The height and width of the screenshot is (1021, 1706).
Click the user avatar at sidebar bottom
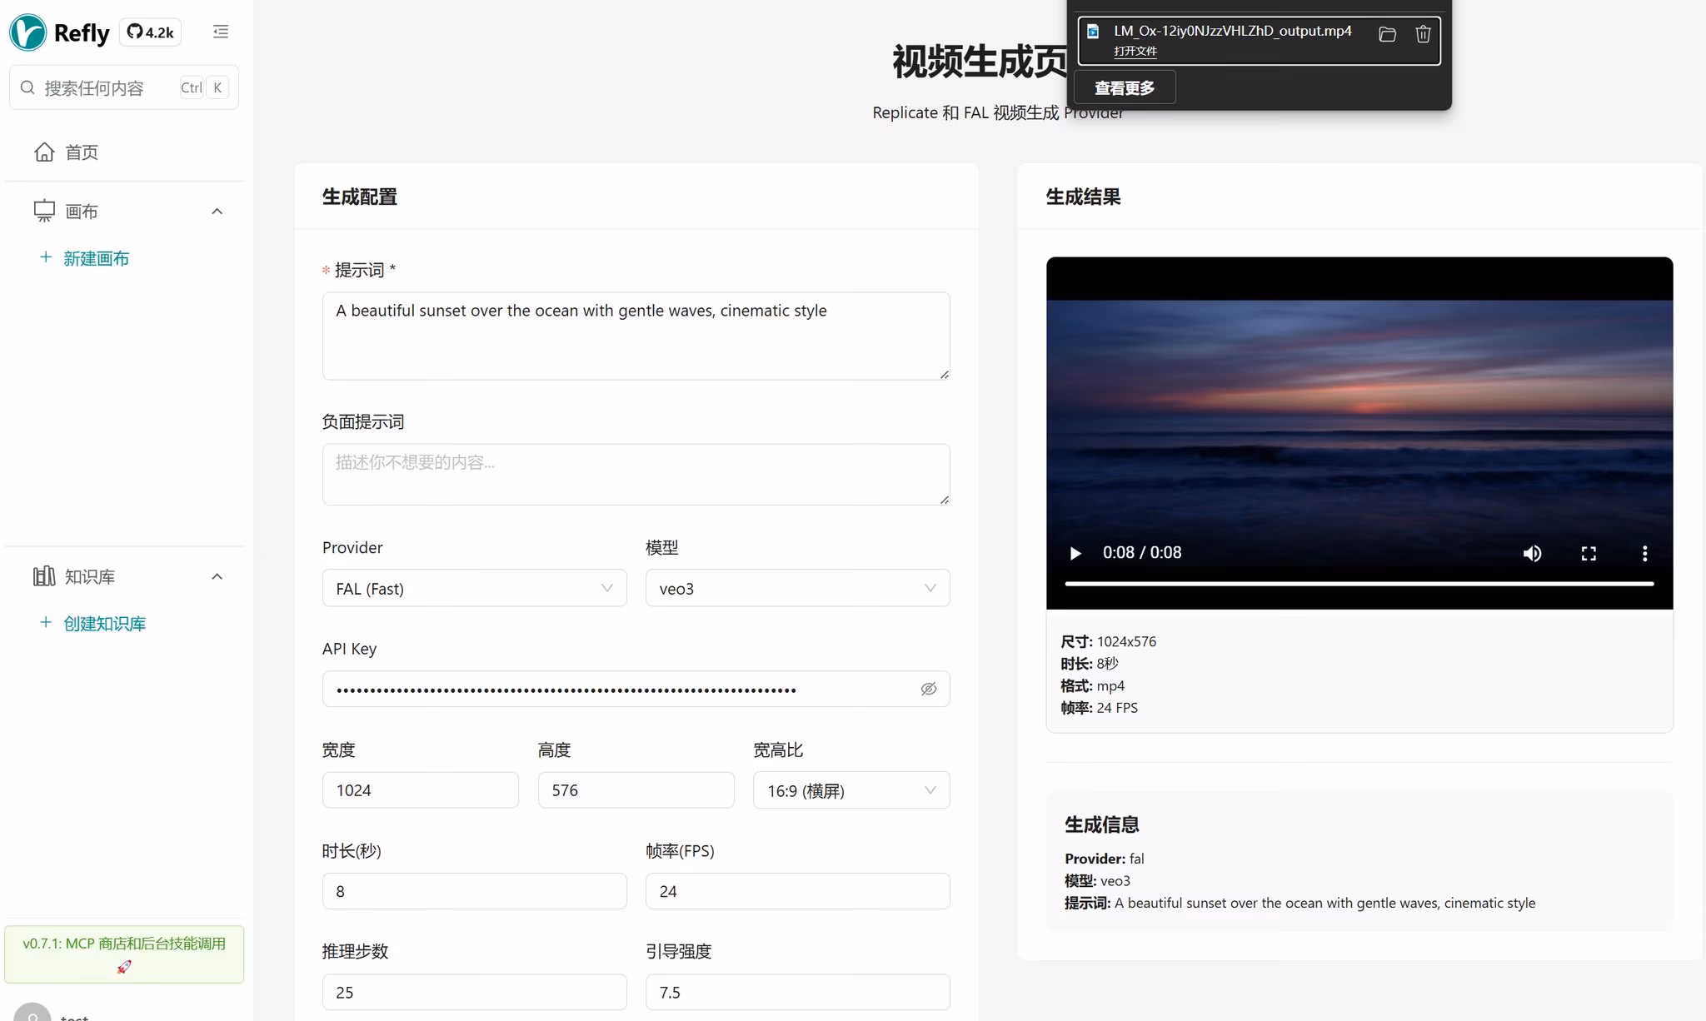32,1013
